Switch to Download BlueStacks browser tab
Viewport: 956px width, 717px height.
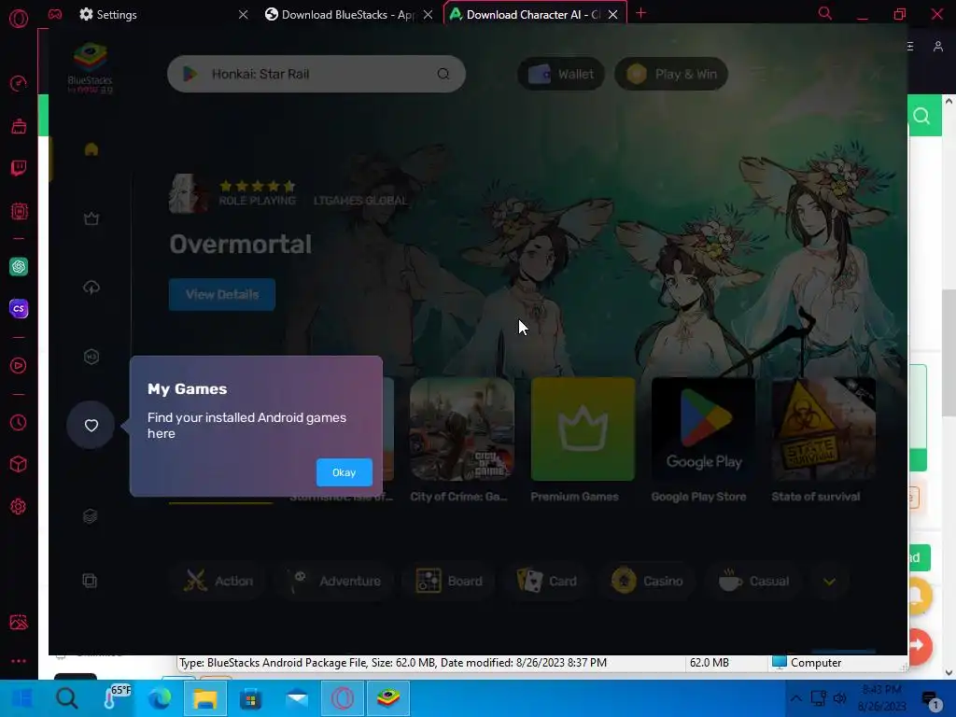[x=347, y=14]
